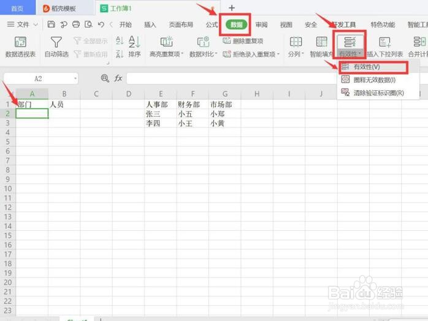The width and height of the screenshot is (428, 321).
Task: Click the 重新应用 reapply filter button
Action: pos(91,54)
